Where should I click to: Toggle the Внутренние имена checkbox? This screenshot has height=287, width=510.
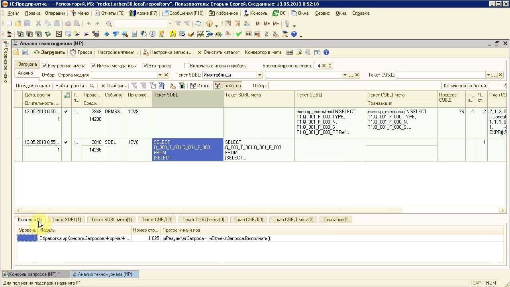(x=45, y=66)
